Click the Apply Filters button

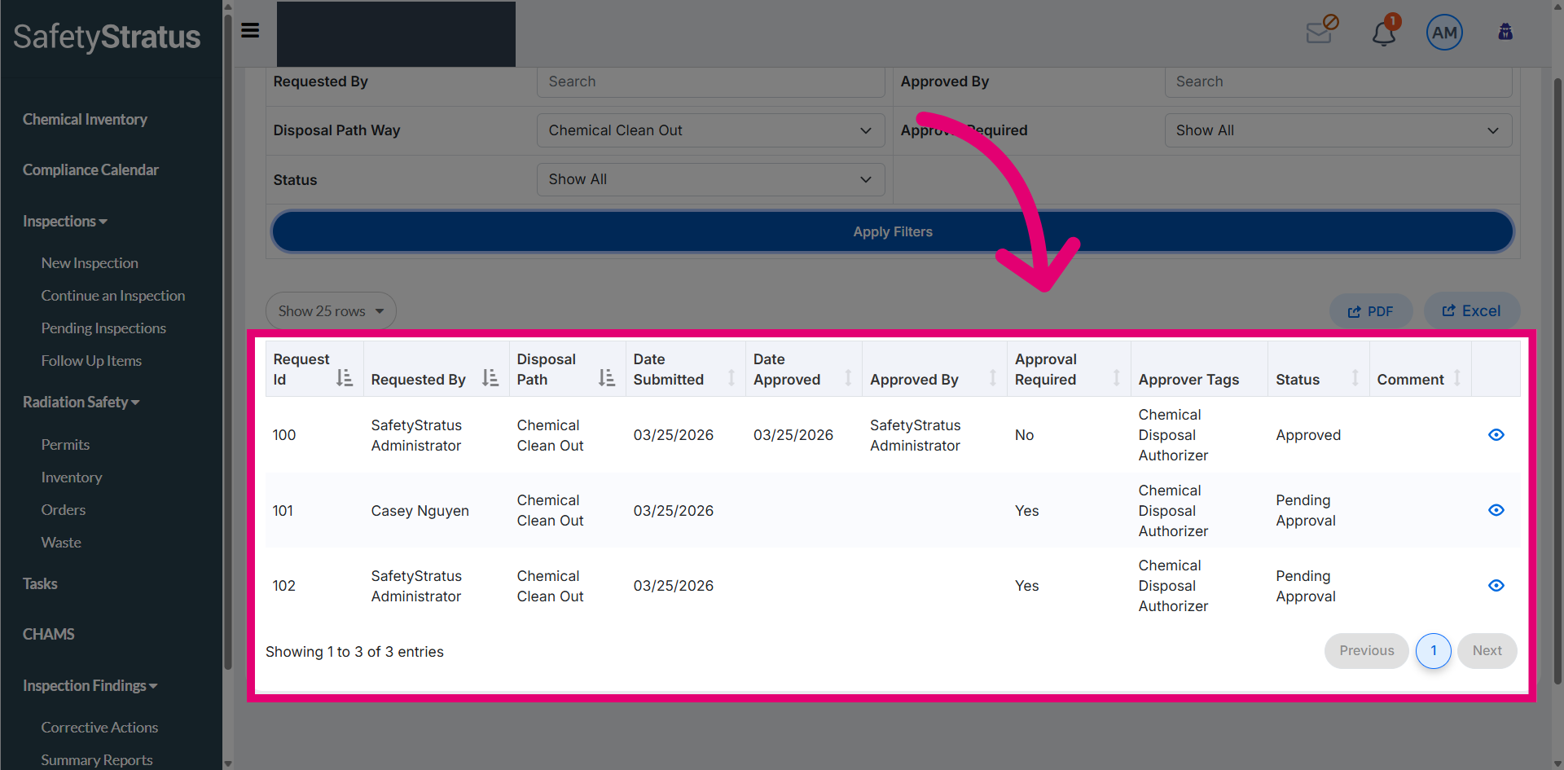click(893, 231)
